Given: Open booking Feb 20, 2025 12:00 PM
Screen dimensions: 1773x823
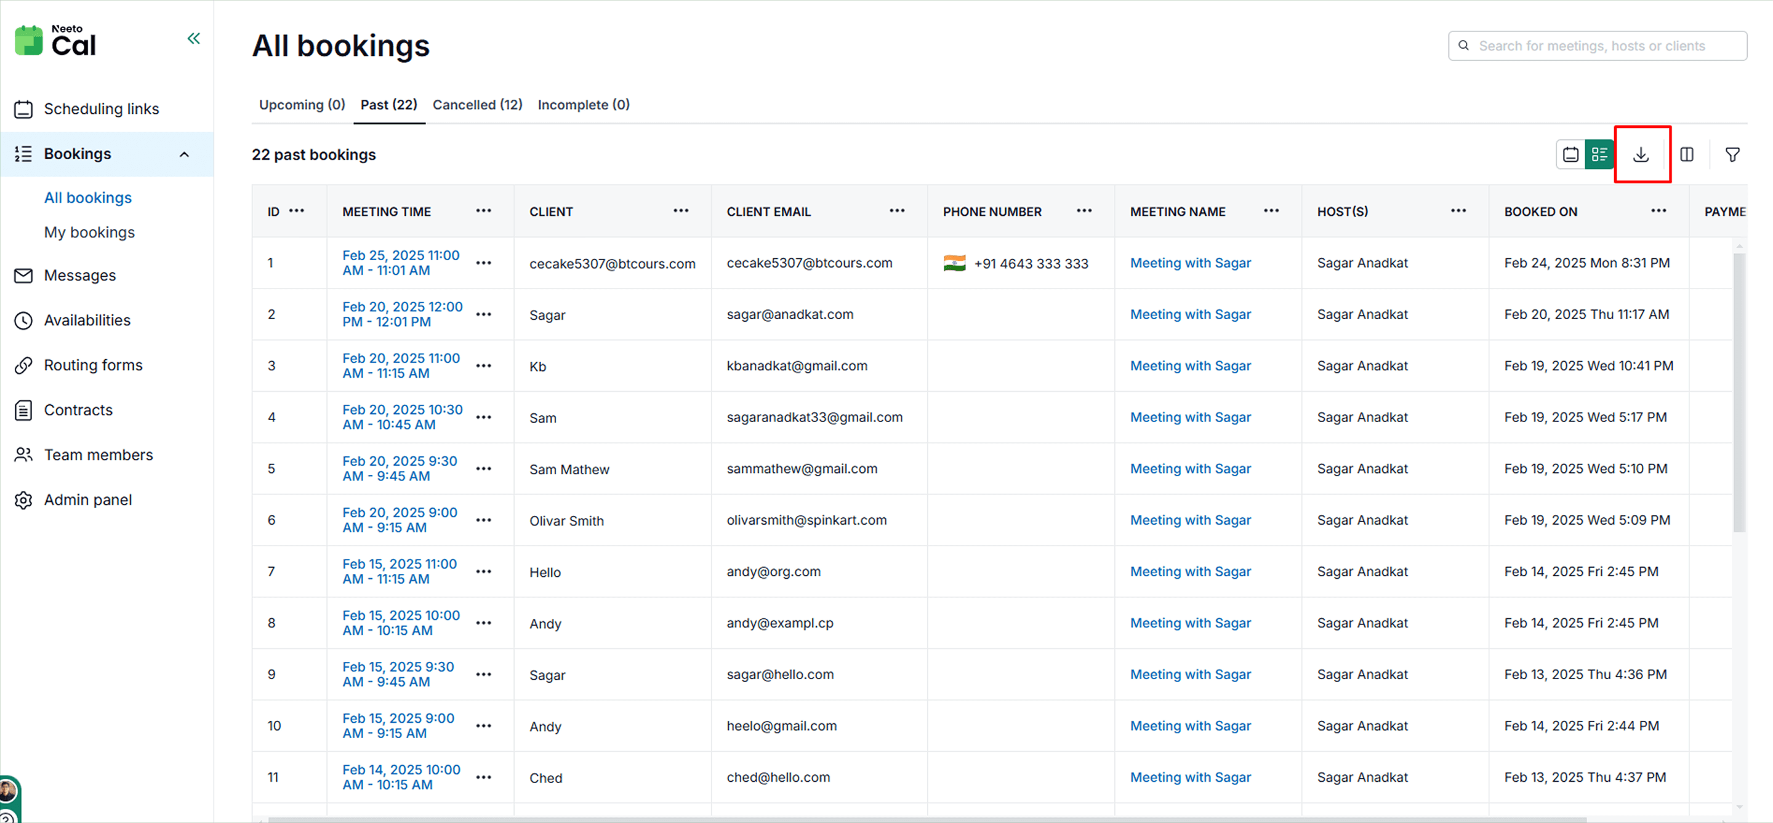Looking at the screenshot, I should tap(403, 314).
